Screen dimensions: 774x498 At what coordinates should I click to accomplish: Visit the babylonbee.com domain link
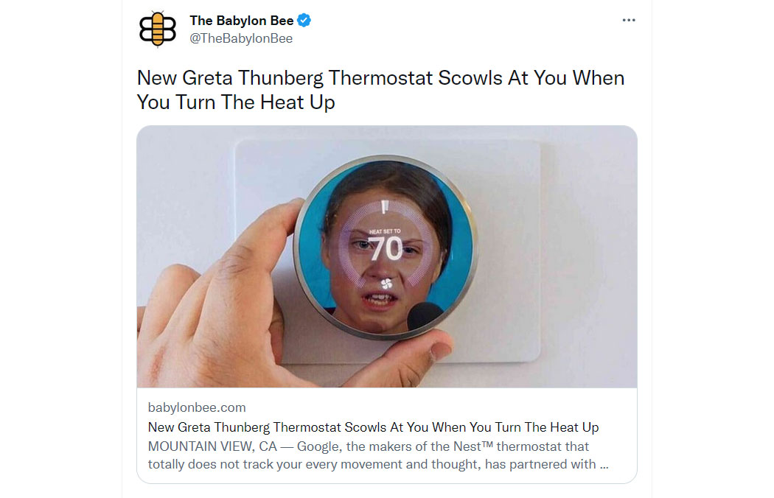197,407
